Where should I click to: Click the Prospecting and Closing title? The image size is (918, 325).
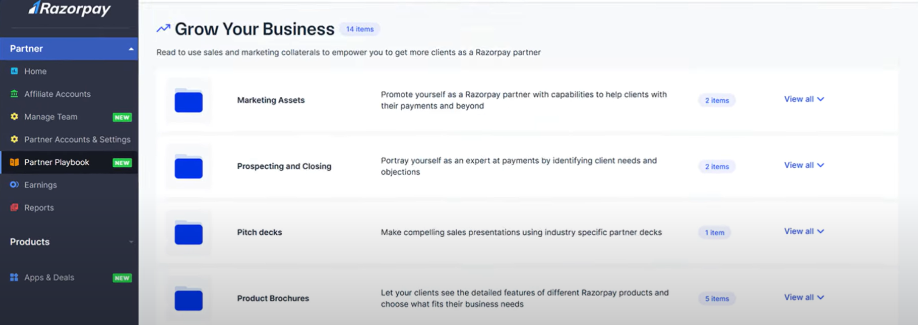click(x=284, y=166)
